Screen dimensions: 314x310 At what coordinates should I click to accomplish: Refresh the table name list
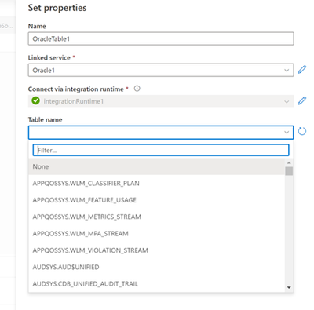[302, 131]
